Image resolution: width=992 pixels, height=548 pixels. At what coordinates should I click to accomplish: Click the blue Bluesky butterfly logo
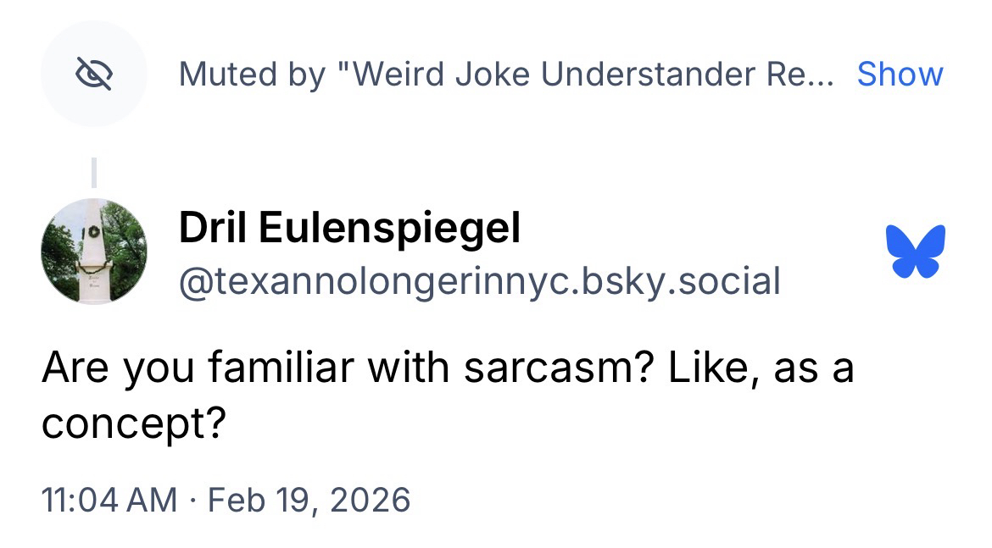[915, 252]
